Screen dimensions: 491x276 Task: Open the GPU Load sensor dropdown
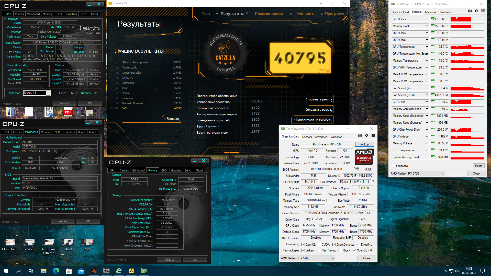point(427,102)
